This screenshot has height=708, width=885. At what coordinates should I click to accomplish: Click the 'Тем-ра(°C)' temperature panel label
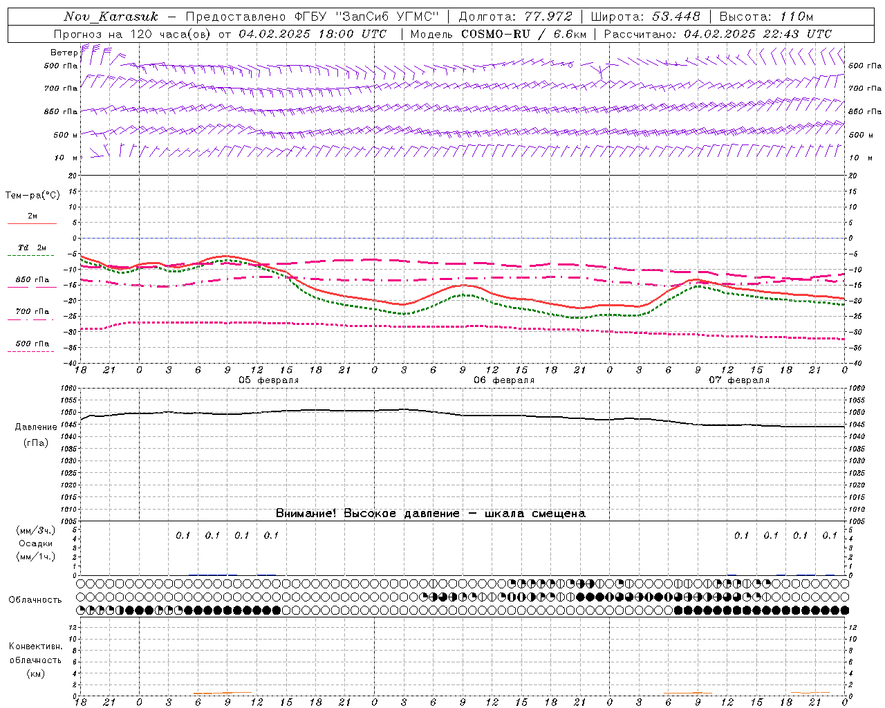tap(32, 196)
